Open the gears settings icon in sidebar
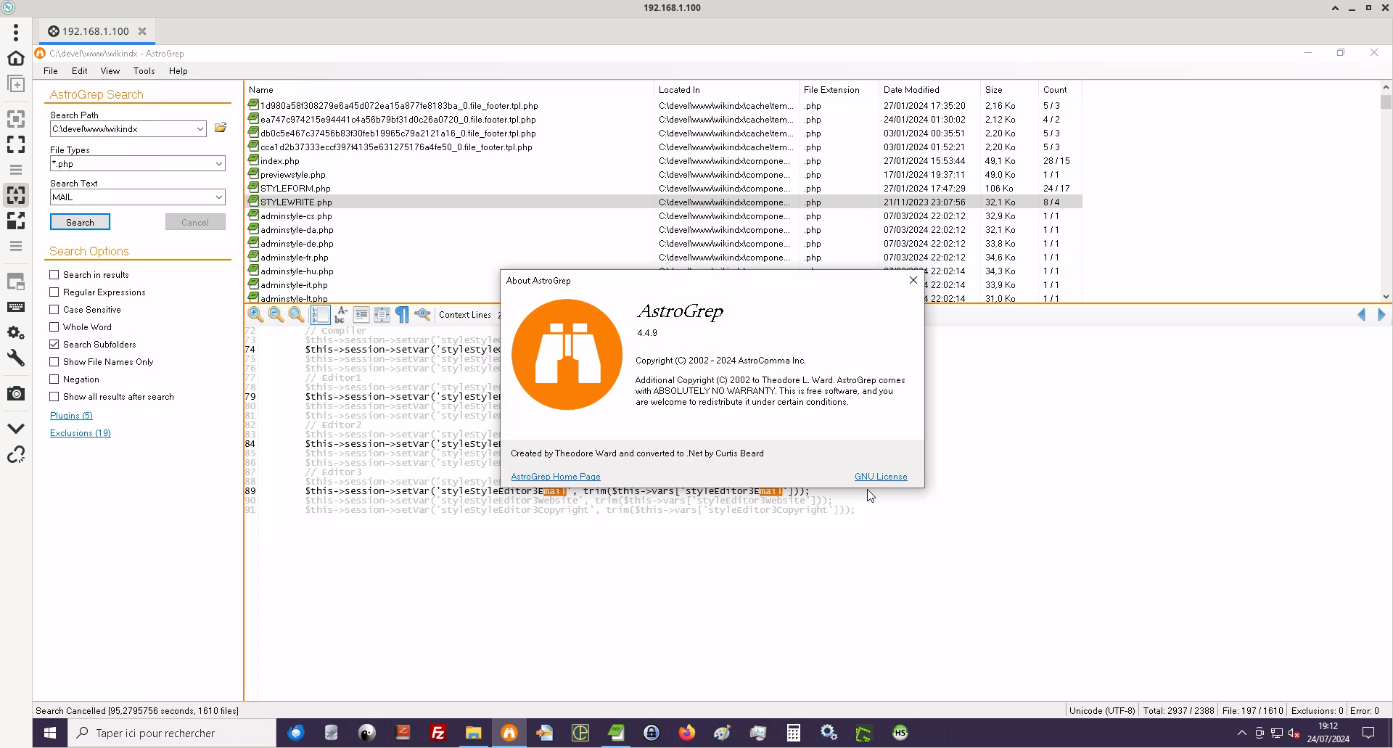 (x=16, y=332)
